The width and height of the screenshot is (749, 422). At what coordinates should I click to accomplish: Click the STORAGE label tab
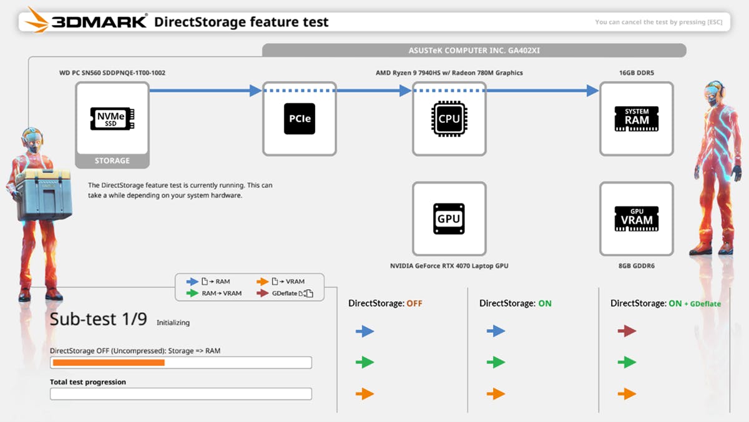pyautogui.click(x=112, y=161)
